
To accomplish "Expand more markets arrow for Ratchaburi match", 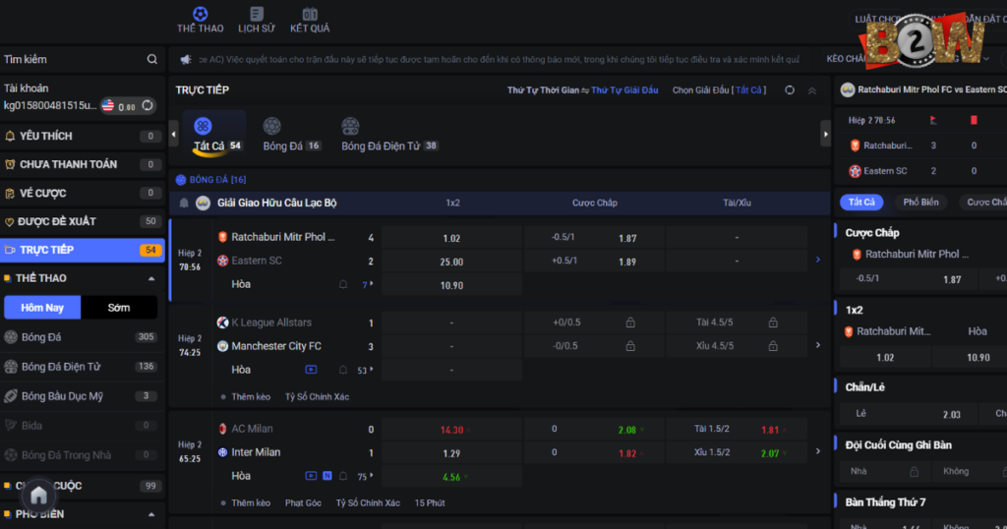I will (817, 260).
